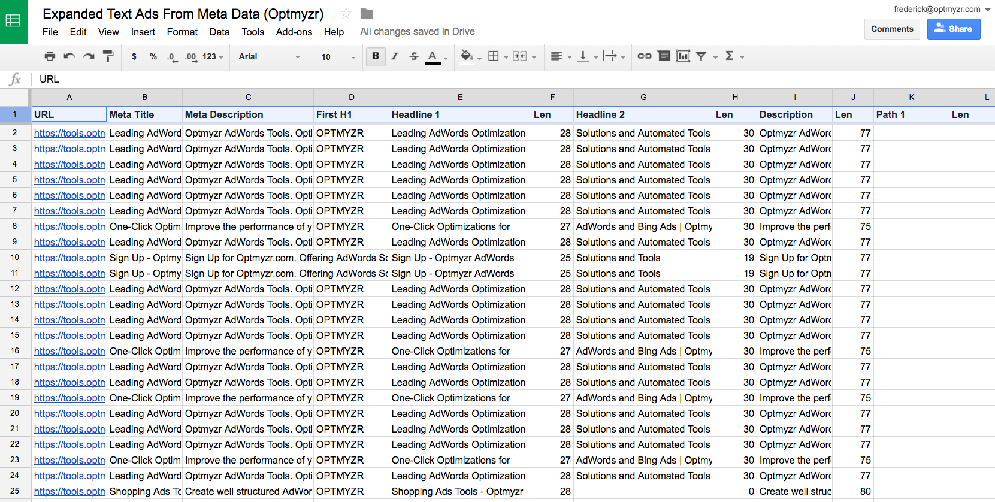The image size is (995, 502).
Task: Open the Format menu
Action: (182, 32)
